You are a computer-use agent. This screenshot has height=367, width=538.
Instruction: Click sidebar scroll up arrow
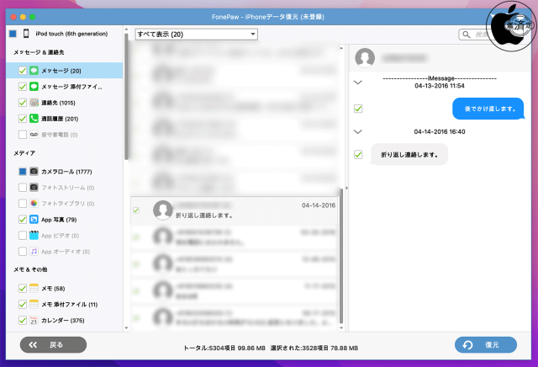coord(126,29)
